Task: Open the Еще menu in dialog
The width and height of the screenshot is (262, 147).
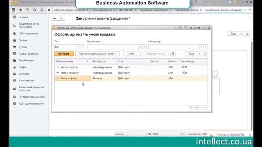Action: [x=193, y=53]
